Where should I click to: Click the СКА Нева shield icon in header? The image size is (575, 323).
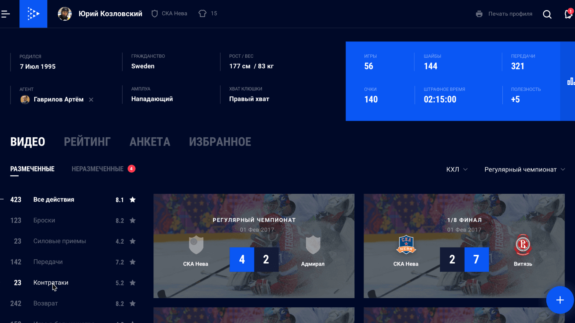pos(155,14)
